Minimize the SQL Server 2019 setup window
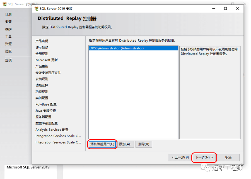The height and width of the screenshot is (179, 251). coord(214,8)
